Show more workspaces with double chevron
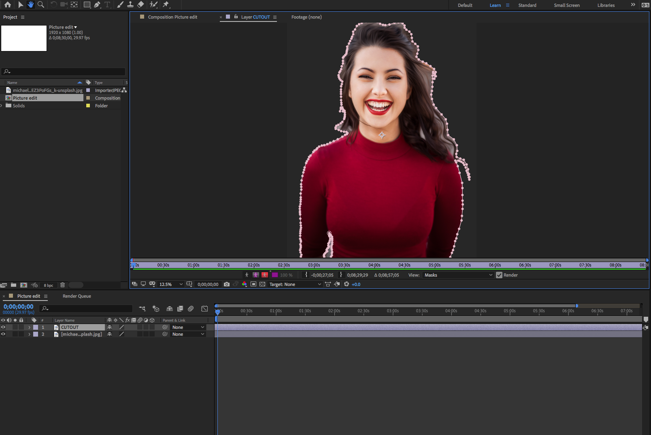This screenshot has width=651, height=435. pyautogui.click(x=633, y=5)
